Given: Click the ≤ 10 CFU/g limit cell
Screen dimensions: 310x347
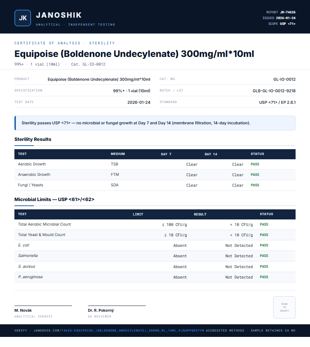Looking at the screenshot, I should tap(176, 235).
